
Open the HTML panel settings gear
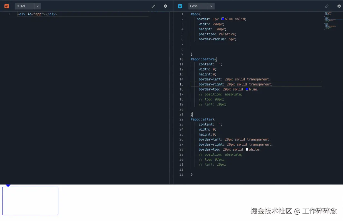pyautogui.click(x=165, y=6)
